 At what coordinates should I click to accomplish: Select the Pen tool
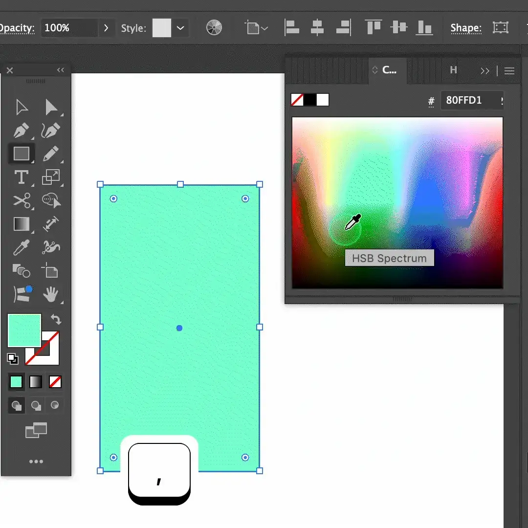(x=22, y=130)
